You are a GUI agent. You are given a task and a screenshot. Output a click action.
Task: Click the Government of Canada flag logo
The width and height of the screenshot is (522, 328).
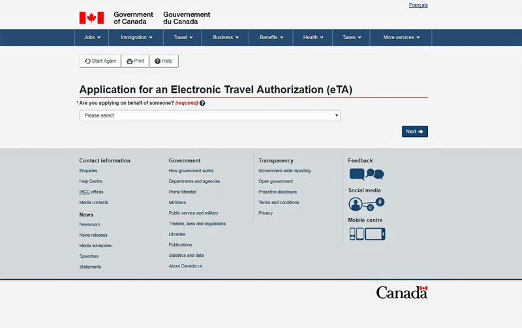[91, 18]
